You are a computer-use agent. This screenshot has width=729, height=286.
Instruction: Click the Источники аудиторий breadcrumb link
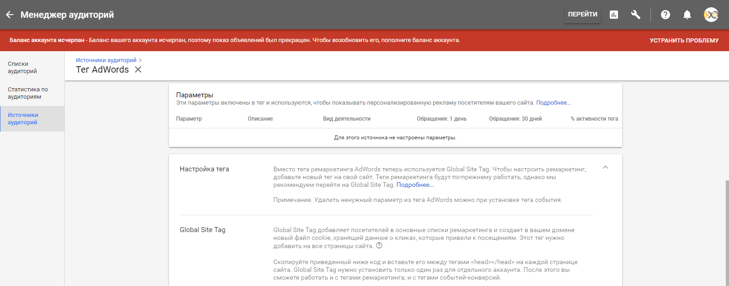(x=106, y=60)
